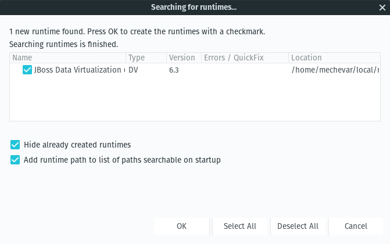Close the Searching for runtimes dialog

point(382,8)
